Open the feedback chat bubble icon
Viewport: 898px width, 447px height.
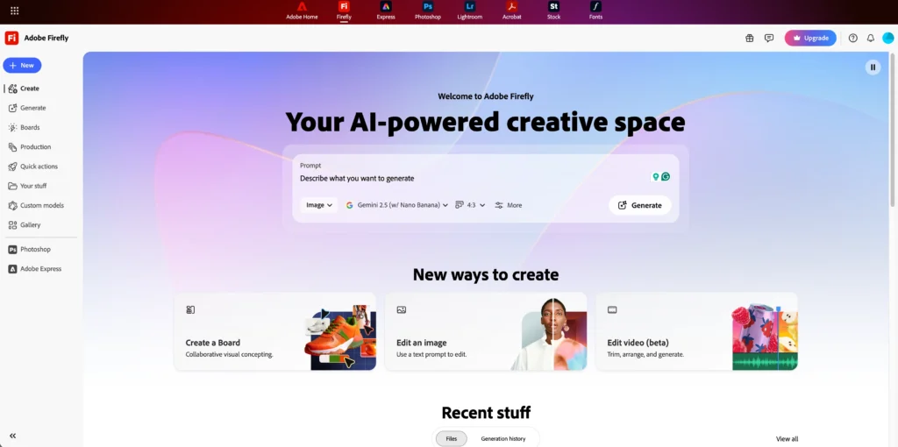tap(769, 38)
